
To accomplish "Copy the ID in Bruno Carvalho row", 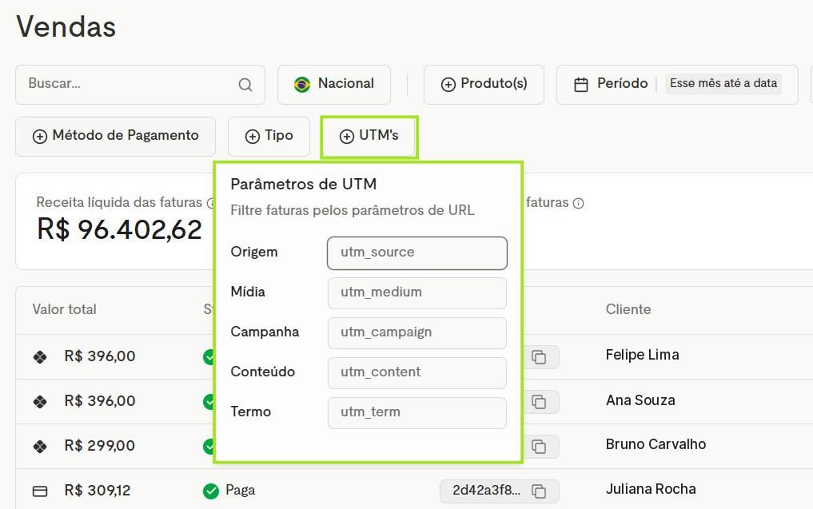I will pos(540,447).
